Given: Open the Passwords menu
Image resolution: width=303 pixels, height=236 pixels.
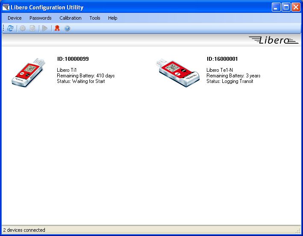Looking at the screenshot, I should click(41, 18).
